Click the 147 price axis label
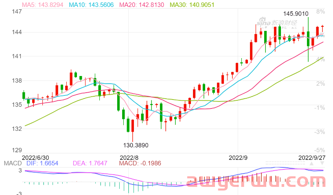The width and height of the screenshot is (333, 195). coord(17,11)
